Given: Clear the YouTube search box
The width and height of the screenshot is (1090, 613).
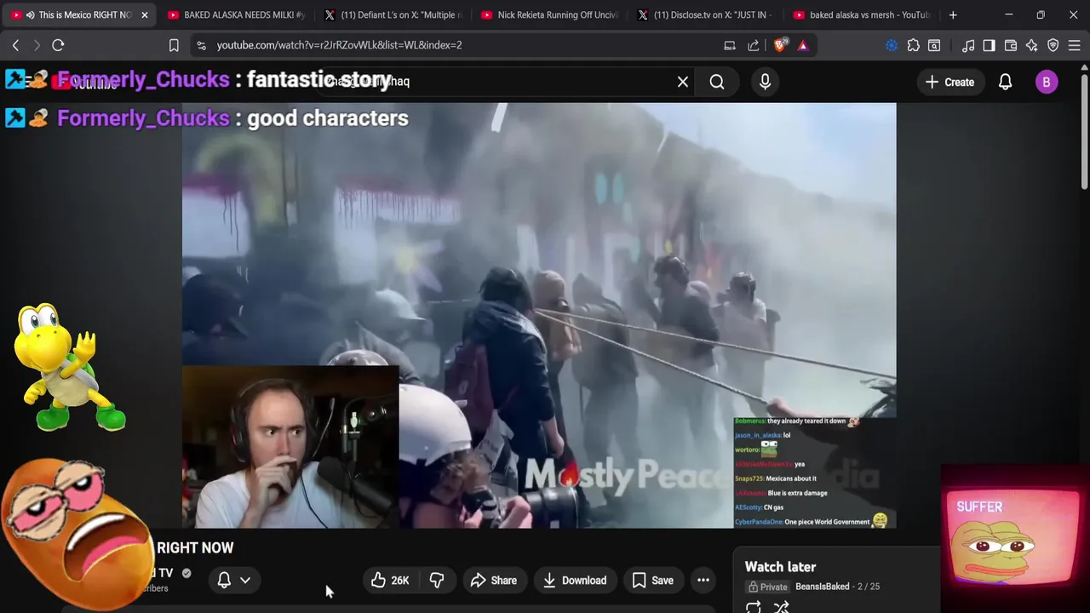Looking at the screenshot, I should coord(682,82).
